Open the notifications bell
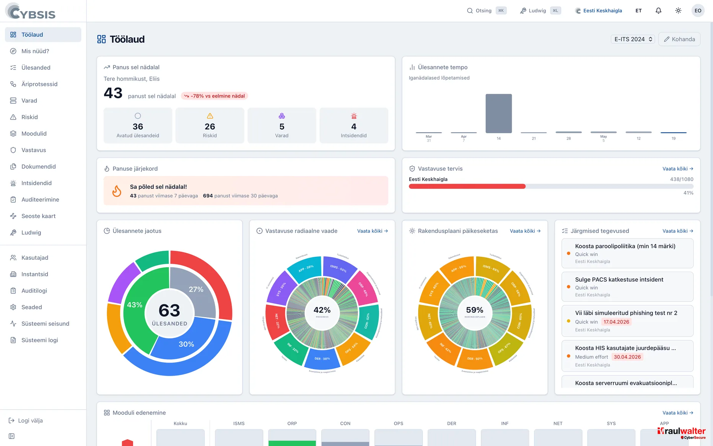This screenshot has width=713, height=446. pyautogui.click(x=658, y=10)
